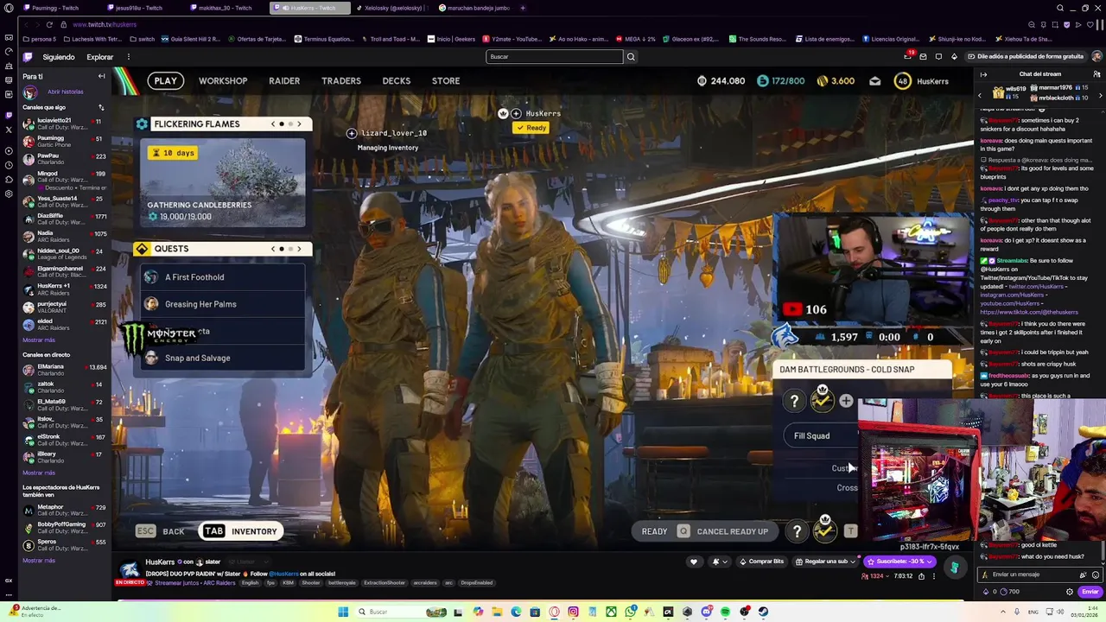Collapse the Para ti sidebar
The width and height of the screenshot is (1106, 622).
101,76
